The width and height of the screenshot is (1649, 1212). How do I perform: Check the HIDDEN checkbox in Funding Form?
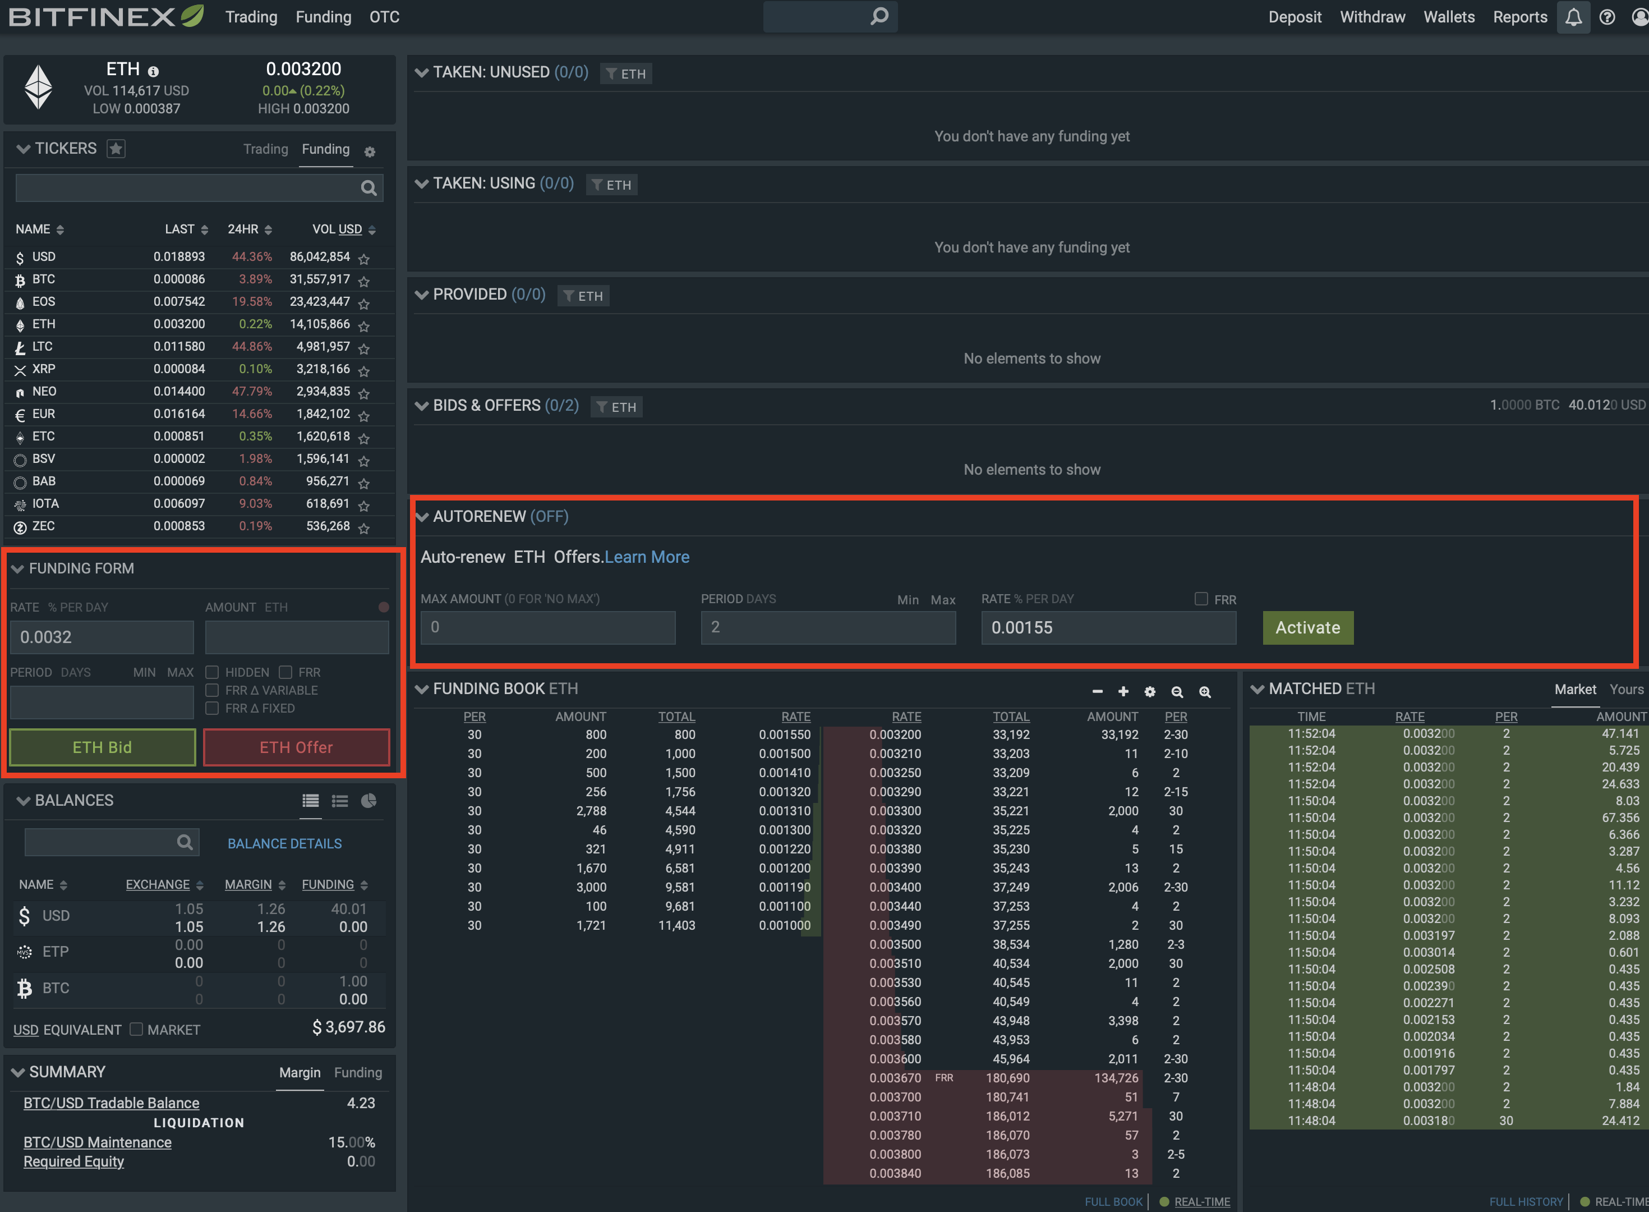pos(212,671)
